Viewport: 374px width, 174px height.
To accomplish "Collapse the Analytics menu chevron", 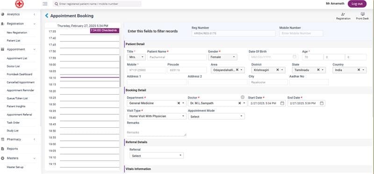I will click(x=34, y=14).
